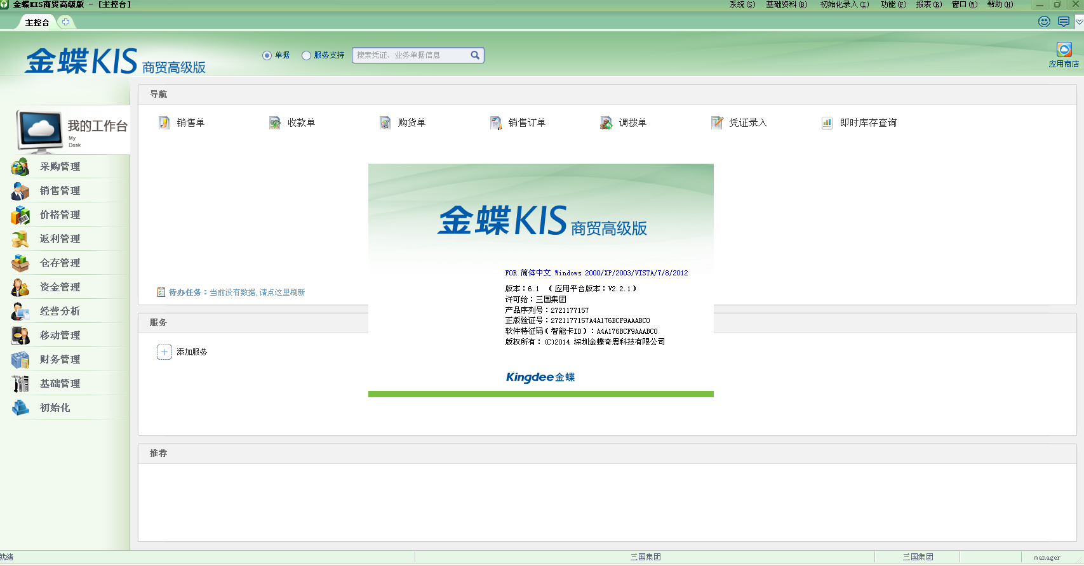Viewport: 1084px width, 566px height.
Task: Switch to the 主控台 tab
Action: point(37,22)
